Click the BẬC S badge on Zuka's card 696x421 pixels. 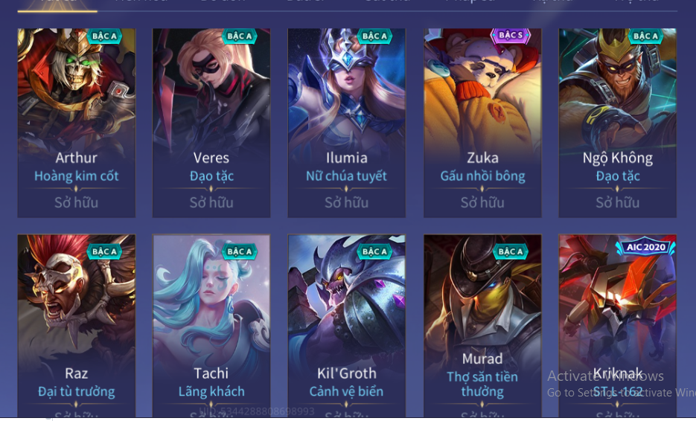[511, 35]
